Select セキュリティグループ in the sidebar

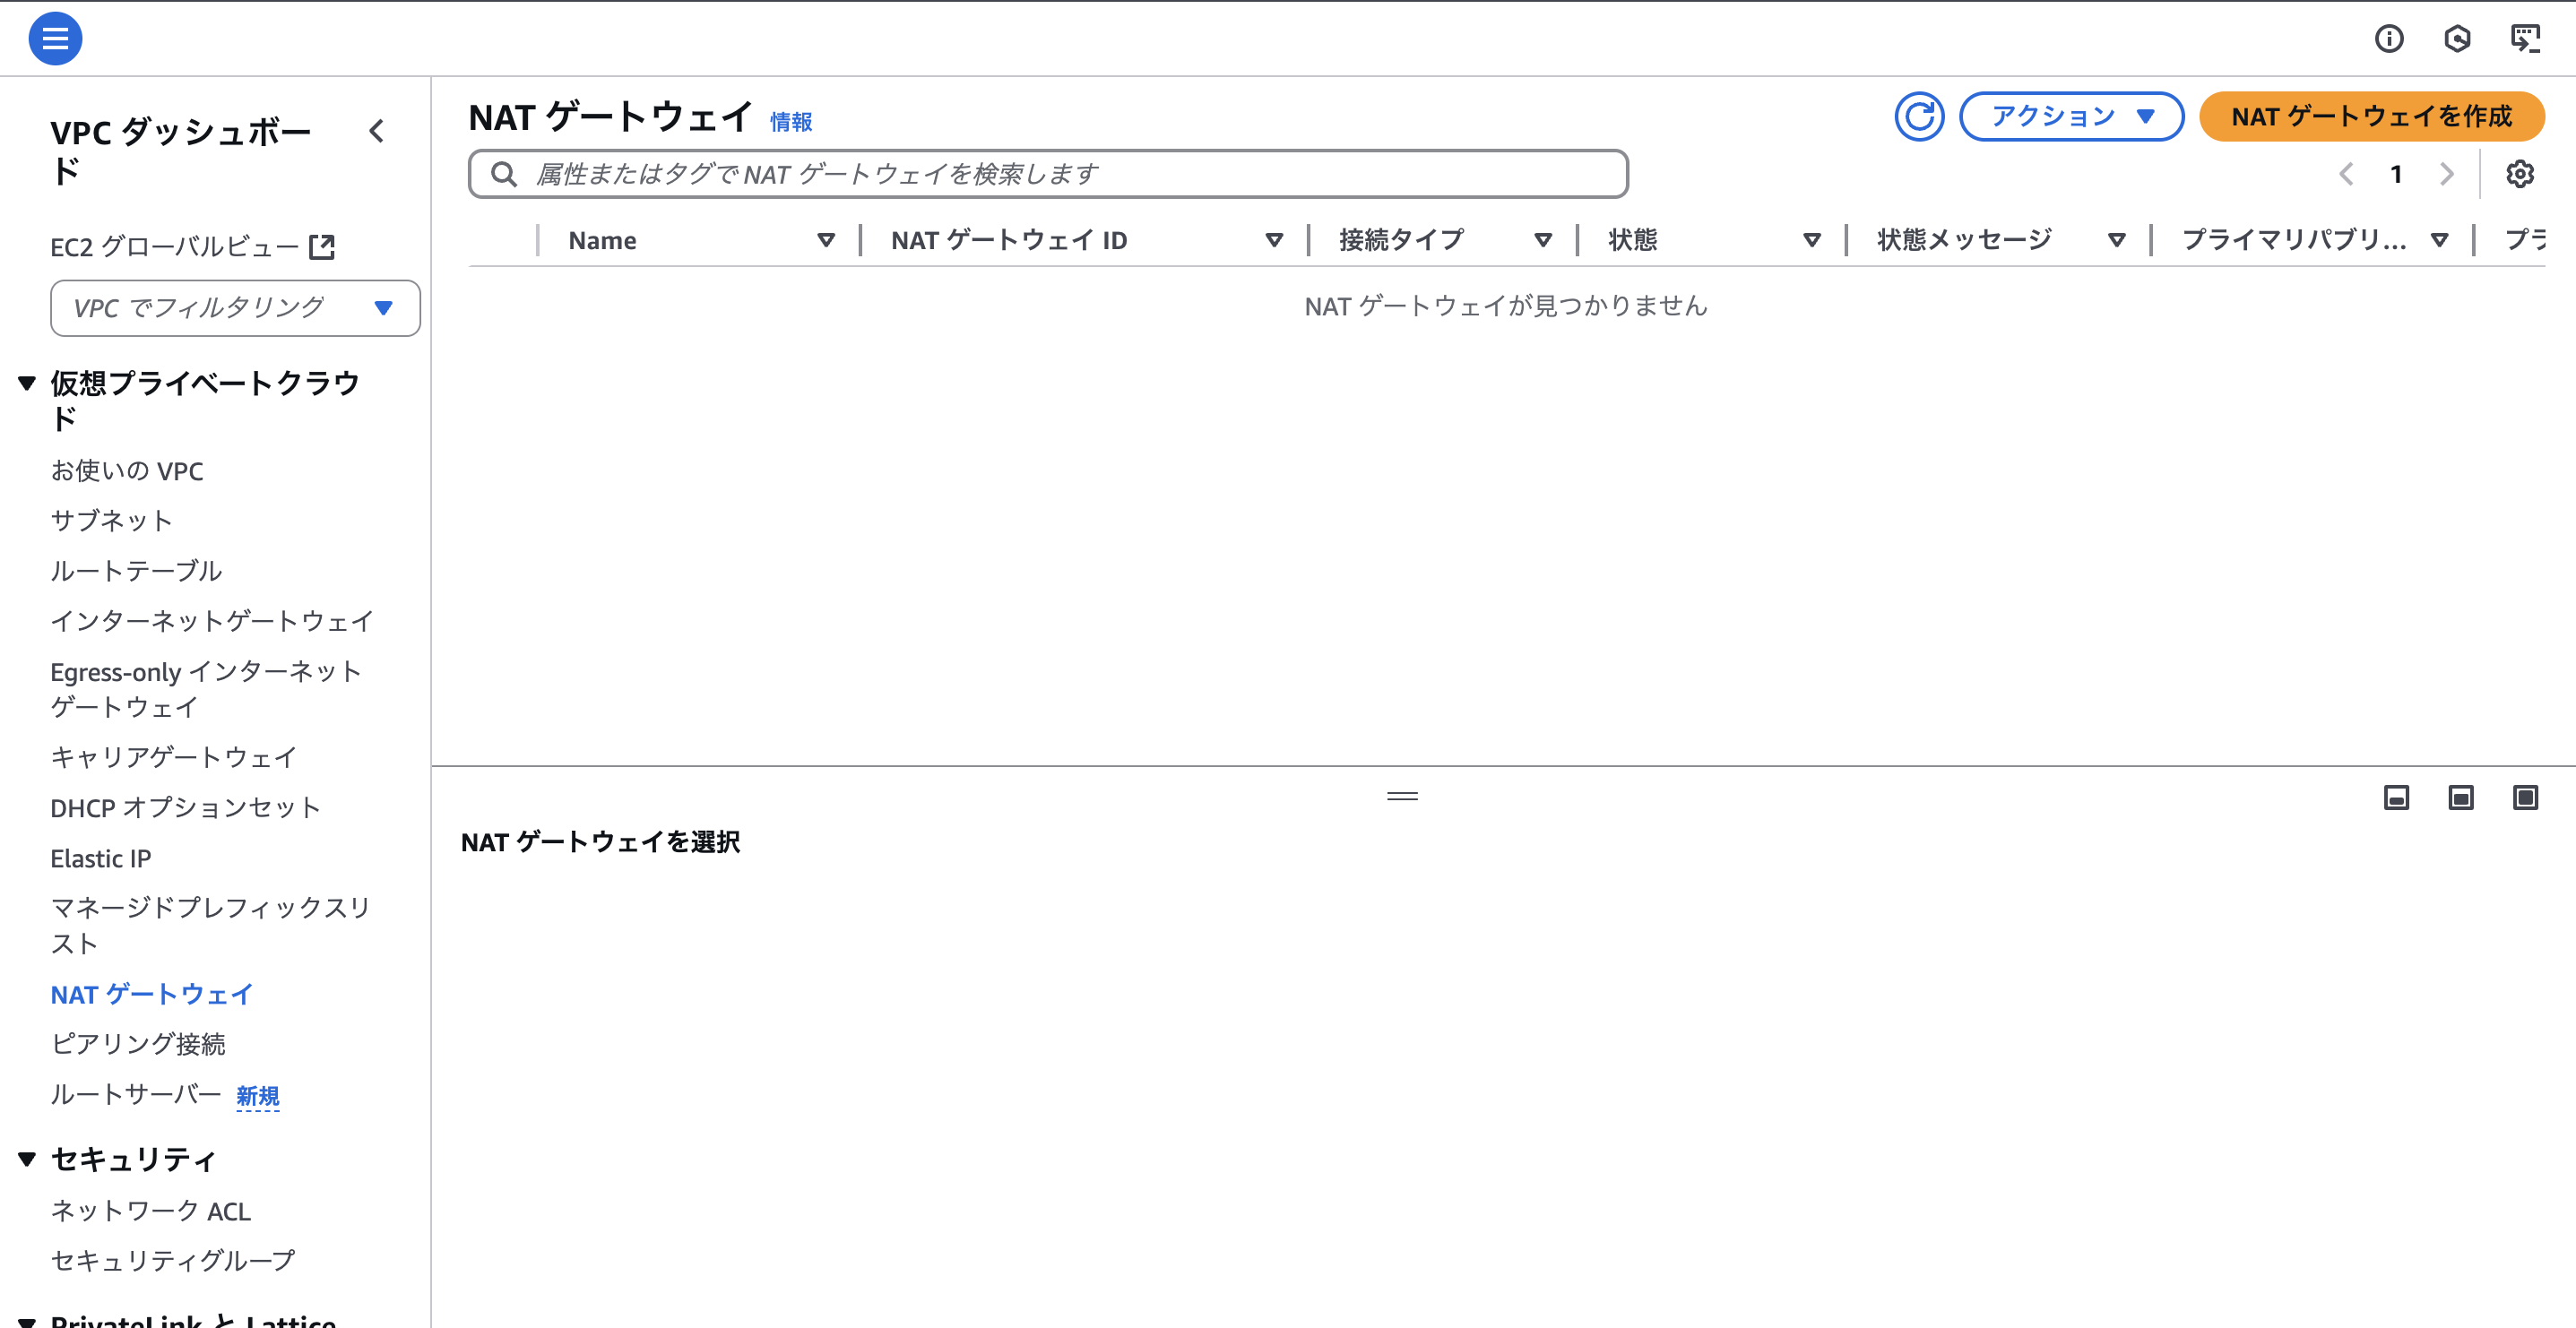[x=172, y=1260]
